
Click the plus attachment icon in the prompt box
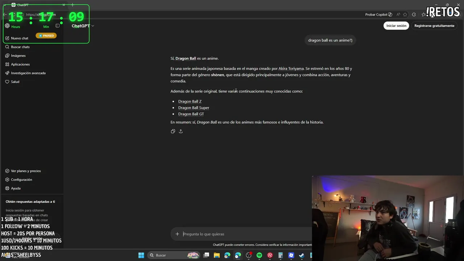point(177,234)
